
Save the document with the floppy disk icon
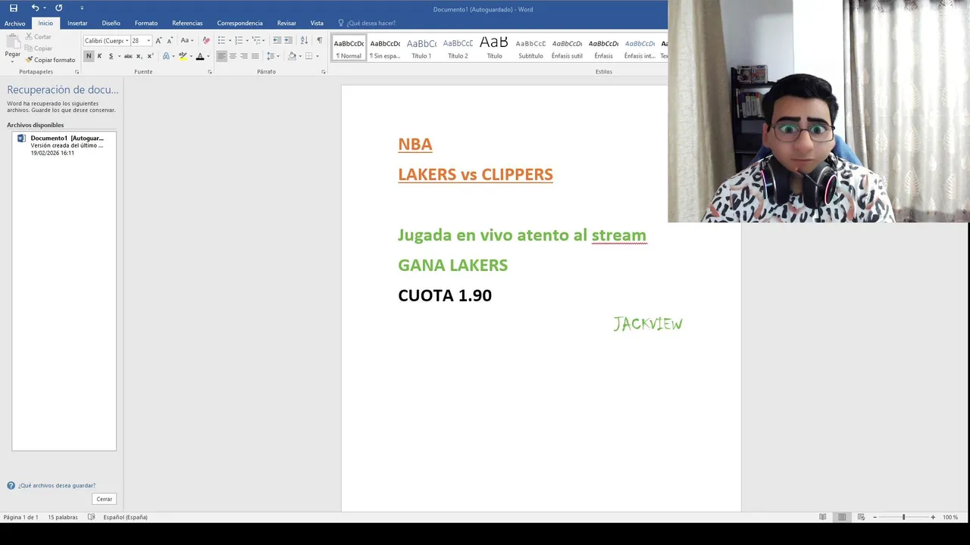[13, 8]
